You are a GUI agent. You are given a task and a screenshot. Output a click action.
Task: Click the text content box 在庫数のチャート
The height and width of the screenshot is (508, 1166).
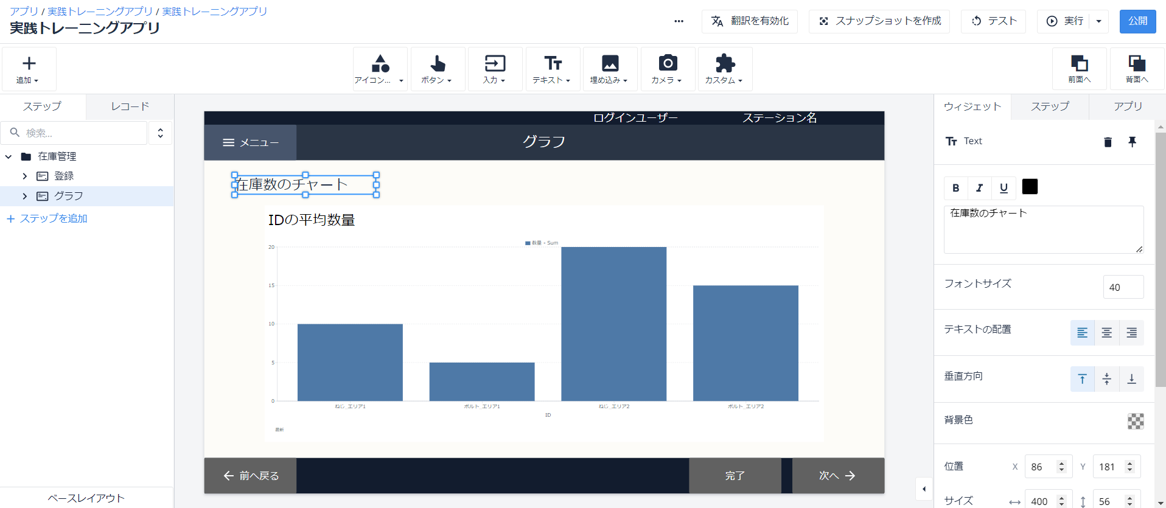(x=1044, y=229)
